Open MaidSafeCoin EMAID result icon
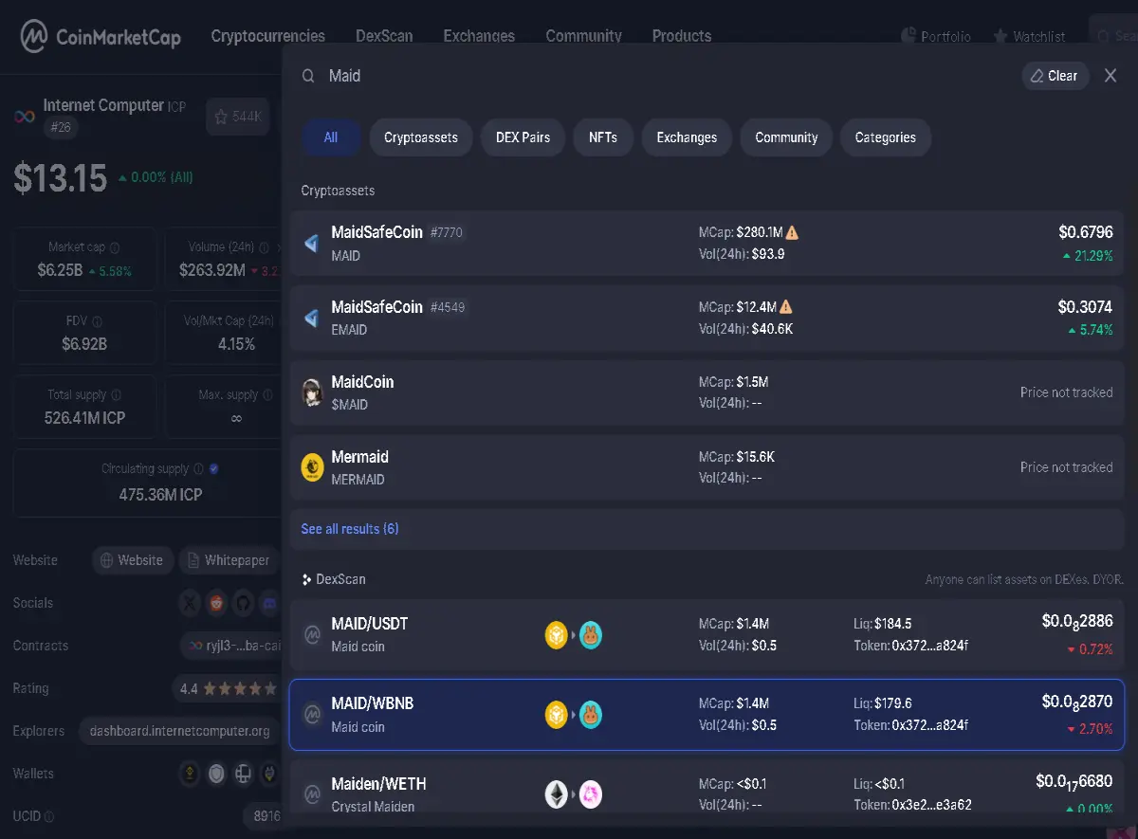The width and height of the screenshot is (1138, 839). (x=312, y=319)
